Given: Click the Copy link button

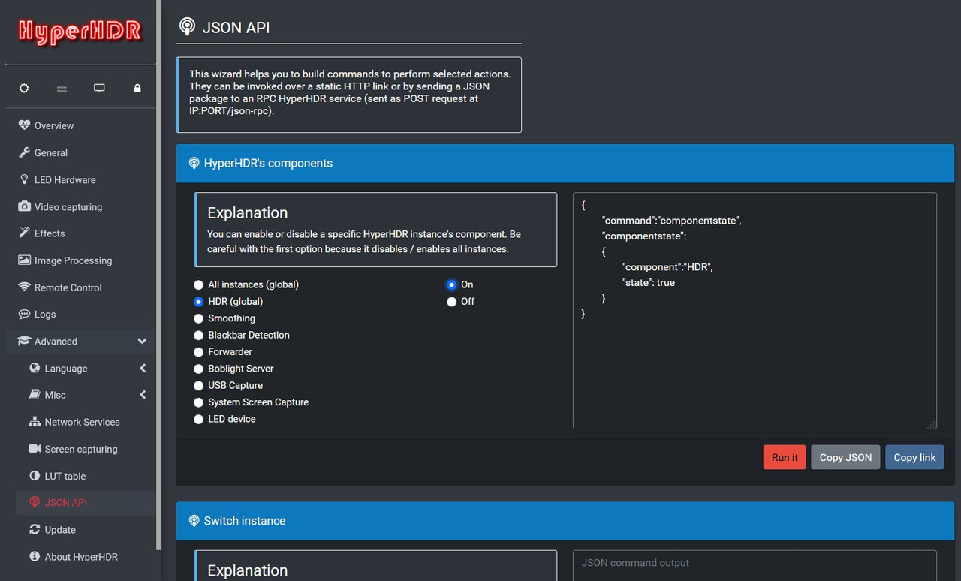Looking at the screenshot, I should click(914, 457).
